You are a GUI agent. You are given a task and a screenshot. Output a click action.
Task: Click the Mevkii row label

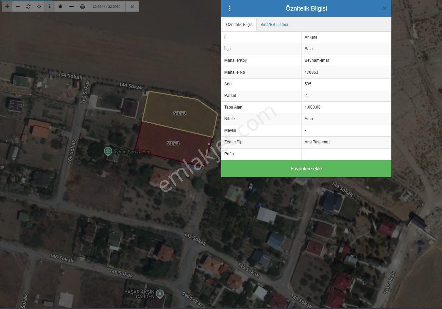click(230, 130)
